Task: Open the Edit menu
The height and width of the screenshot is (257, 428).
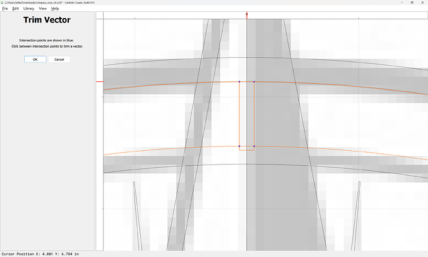Action: [x=16, y=9]
